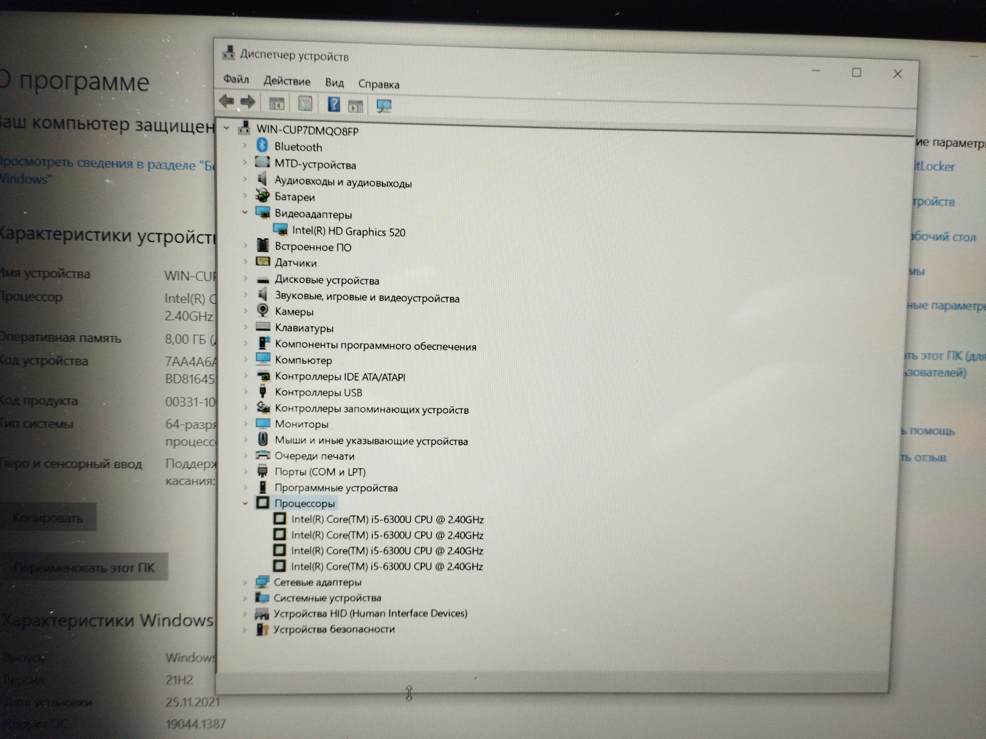The image size is (986, 739).
Task: Open the Справка menu
Action: click(378, 84)
